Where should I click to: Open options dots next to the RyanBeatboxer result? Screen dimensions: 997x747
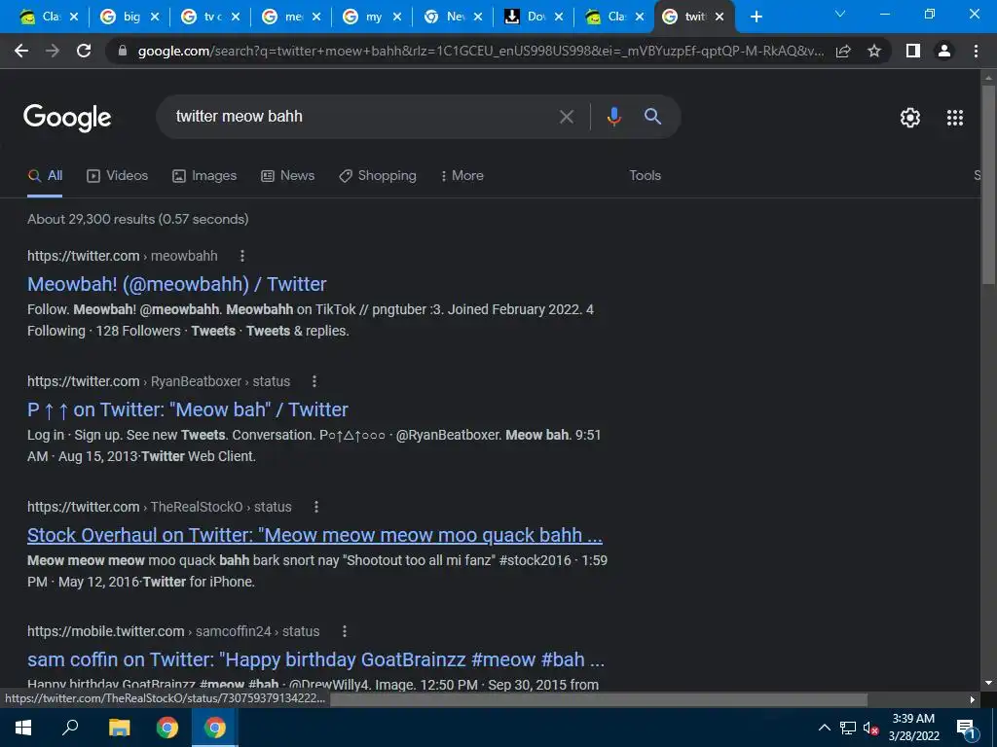(x=314, y=381)
